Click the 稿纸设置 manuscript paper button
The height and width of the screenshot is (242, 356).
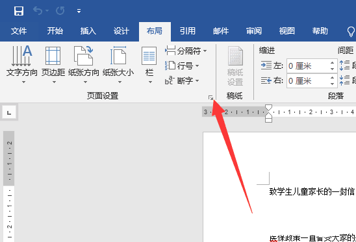235,66
